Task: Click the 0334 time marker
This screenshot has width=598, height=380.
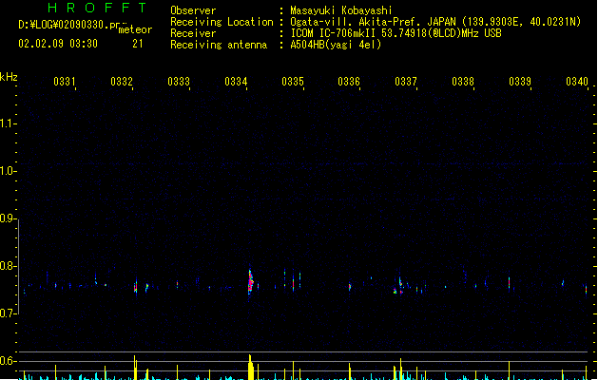Action: pos(236,81)
